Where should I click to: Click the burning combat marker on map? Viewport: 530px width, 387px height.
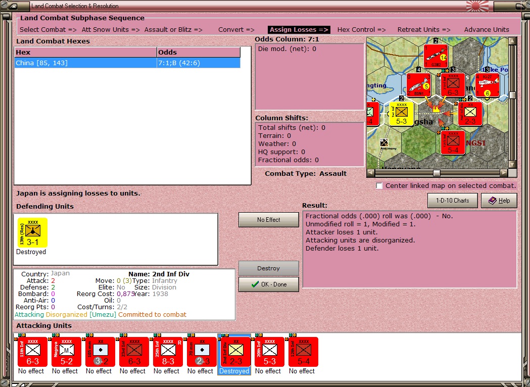tap(436, 109)
